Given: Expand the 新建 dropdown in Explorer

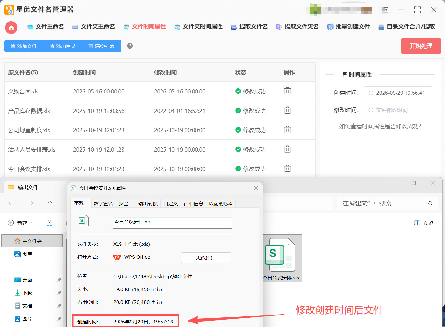Looking at the screenshot, I should point(20,223).
